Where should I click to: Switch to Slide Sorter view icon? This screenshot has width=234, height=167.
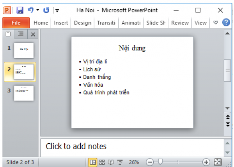[102, 162]
